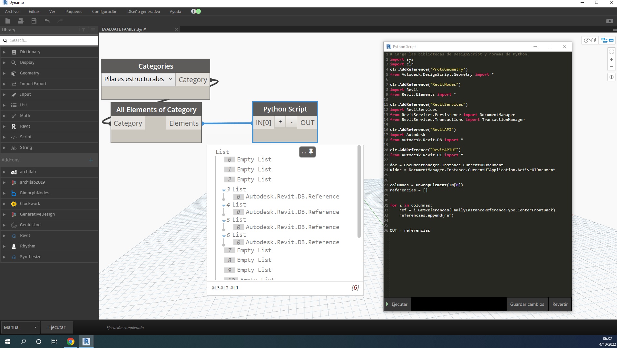Click the GeniusLoci package icon

click(x=14, y=225)
